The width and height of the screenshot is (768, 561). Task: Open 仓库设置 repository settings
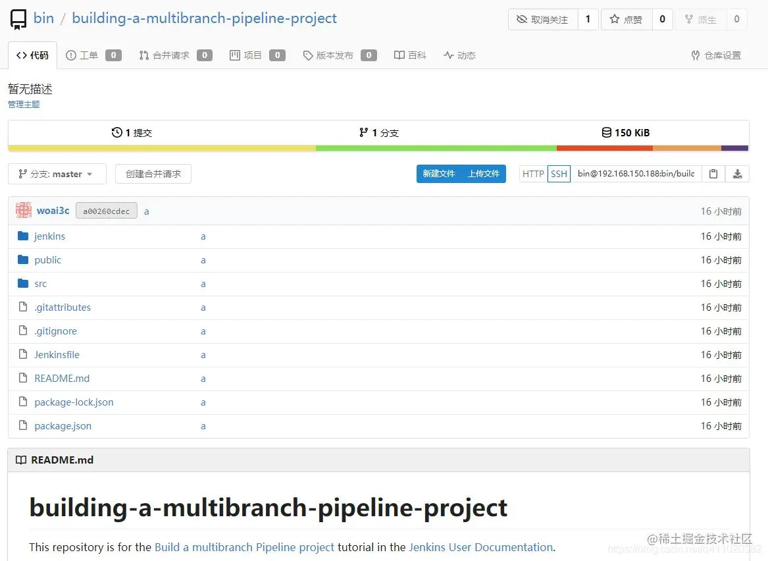pos(716,55)
